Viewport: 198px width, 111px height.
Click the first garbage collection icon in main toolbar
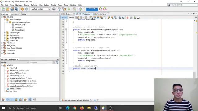(101, 9)
